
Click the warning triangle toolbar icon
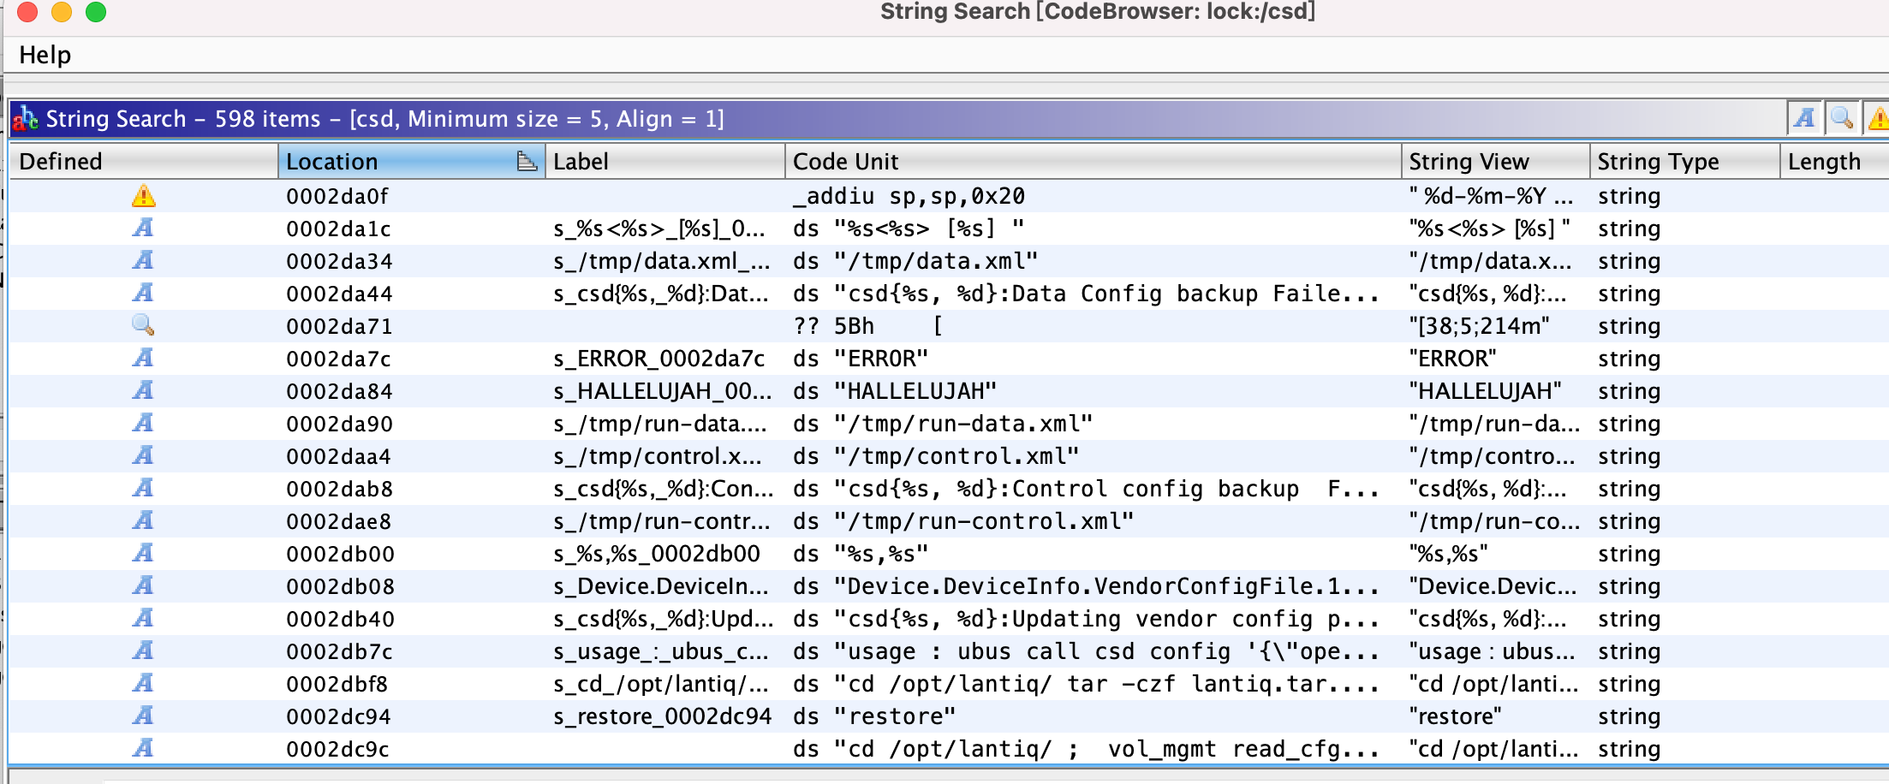[1877, 118]
